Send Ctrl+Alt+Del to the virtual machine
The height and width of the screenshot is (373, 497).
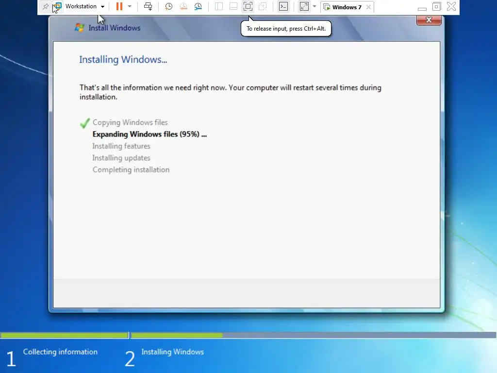click(x=148, y=6)
